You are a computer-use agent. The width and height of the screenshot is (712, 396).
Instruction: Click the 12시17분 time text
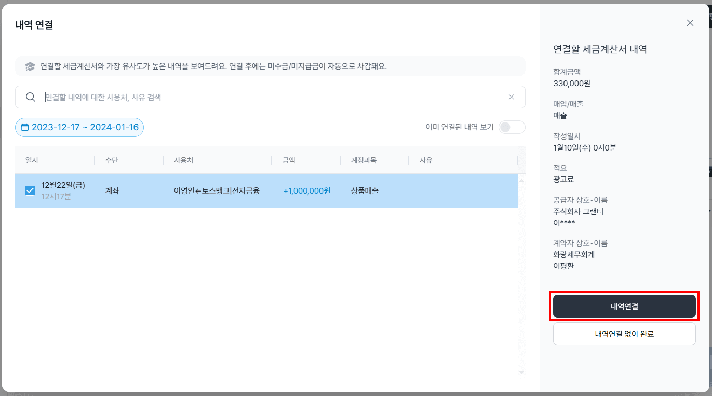click(x=56, y=197)
